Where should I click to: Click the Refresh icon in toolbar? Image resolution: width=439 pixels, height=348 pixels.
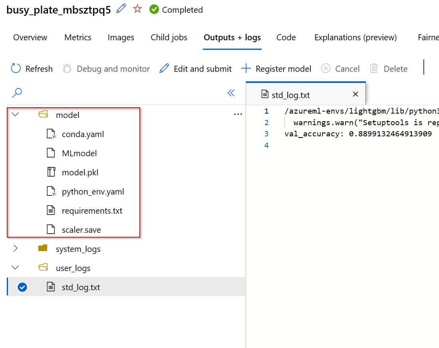tap(16, 69)
